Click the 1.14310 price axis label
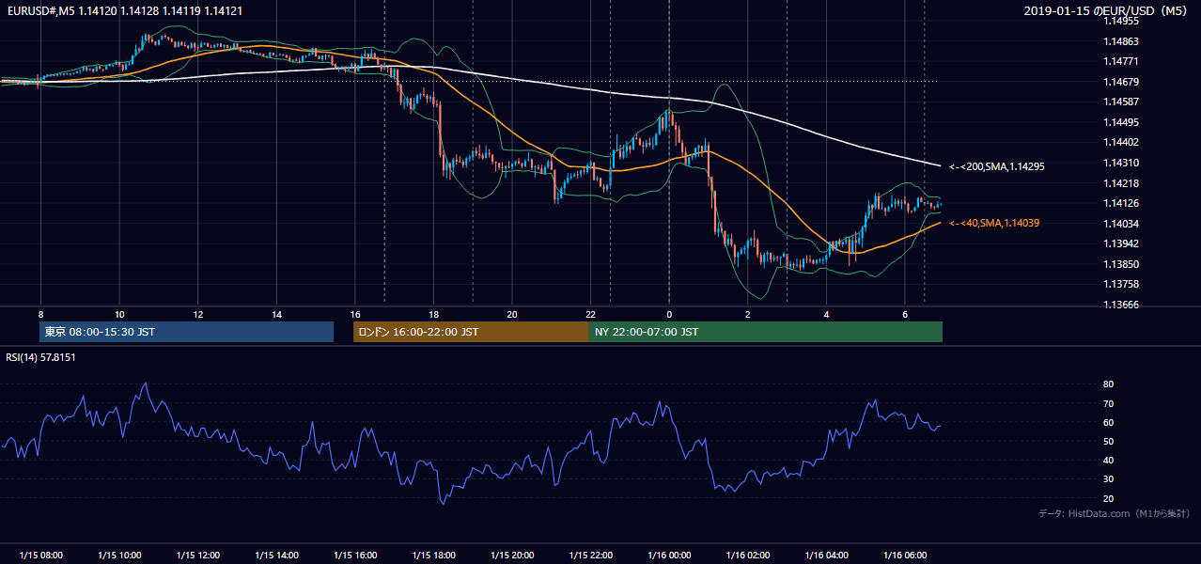1201x564 pixels. click(1120, 163)
